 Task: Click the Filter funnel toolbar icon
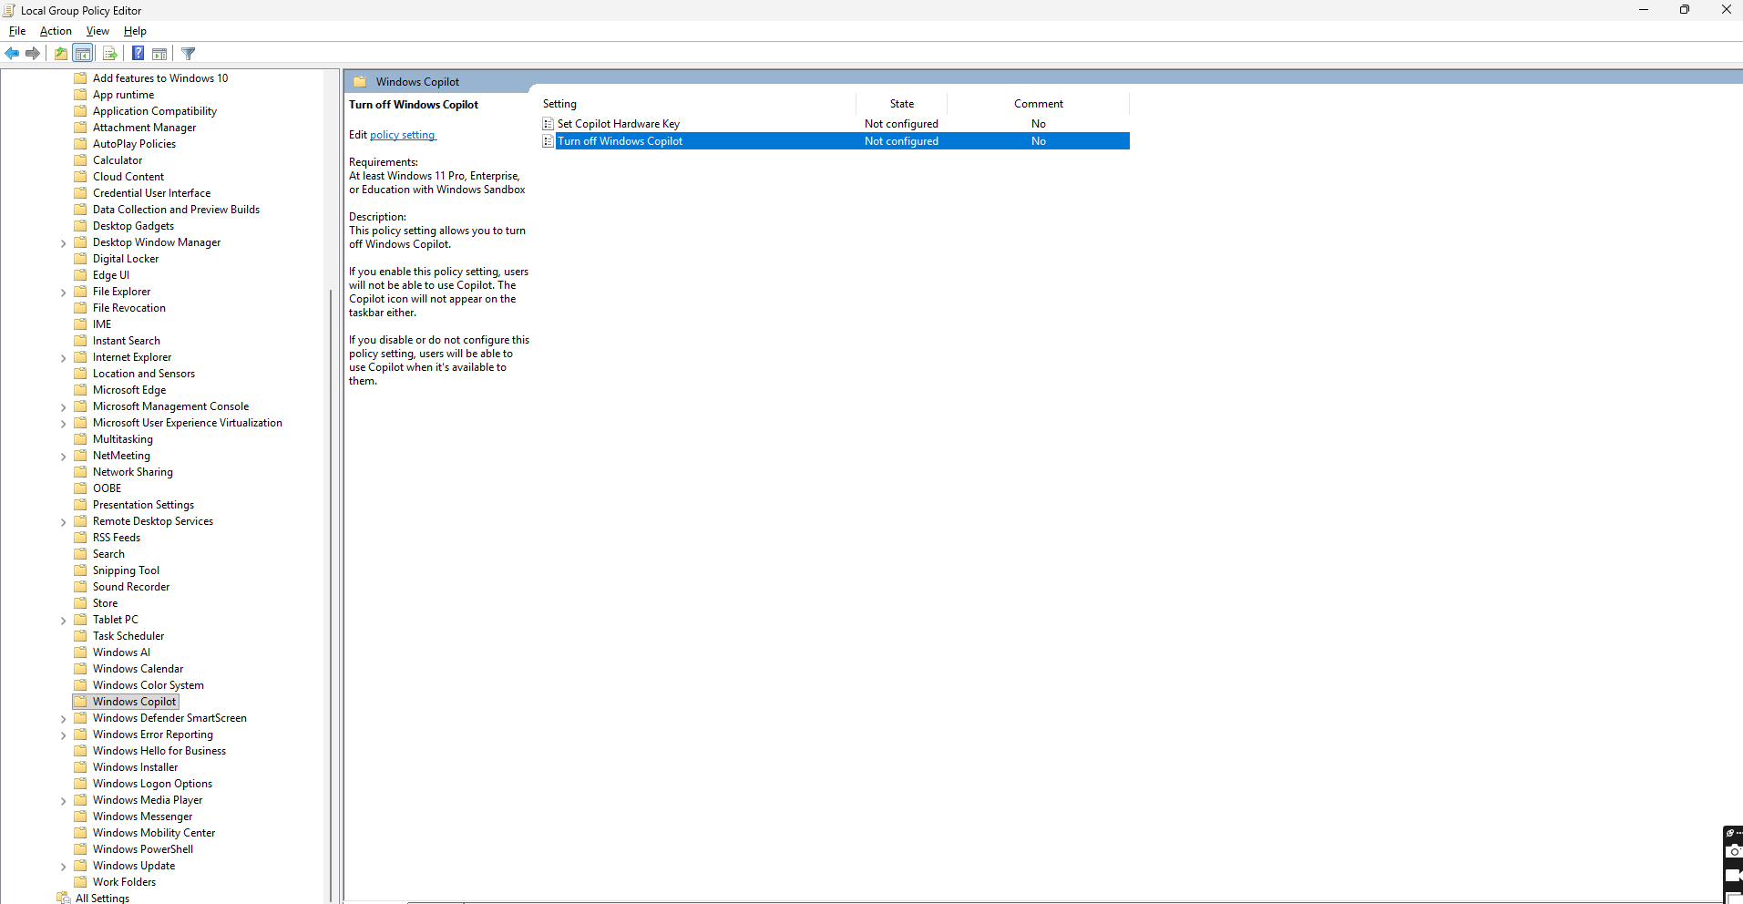point(189,54)
